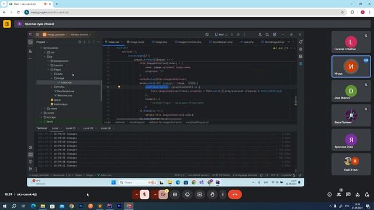This screenshot has width=374, height=210.
Task: Expand the Components folder in tree
Action: coord(49,61)
